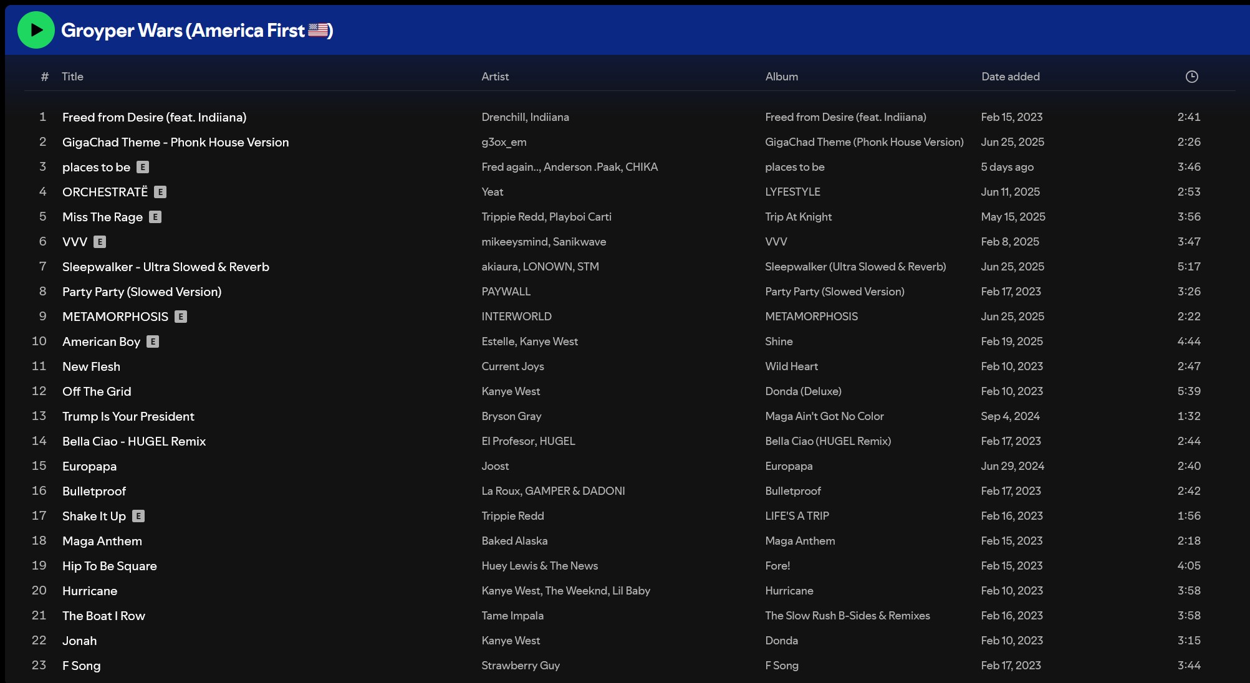1250x683 pixels.
Task: Select the Miss The Rage track
Action: pyautogui.click(x=102, y=217)
